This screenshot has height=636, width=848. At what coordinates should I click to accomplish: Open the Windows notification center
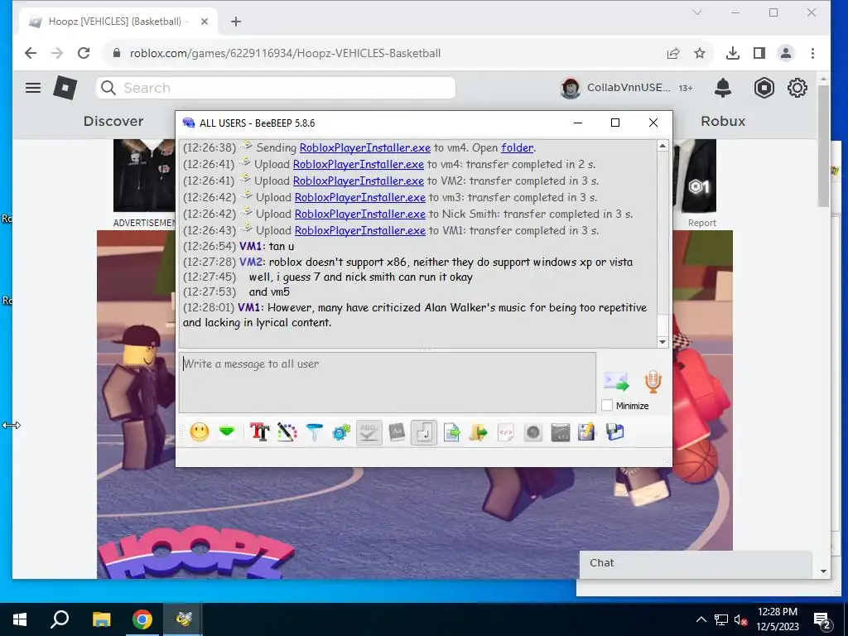(x=822, y=620)
